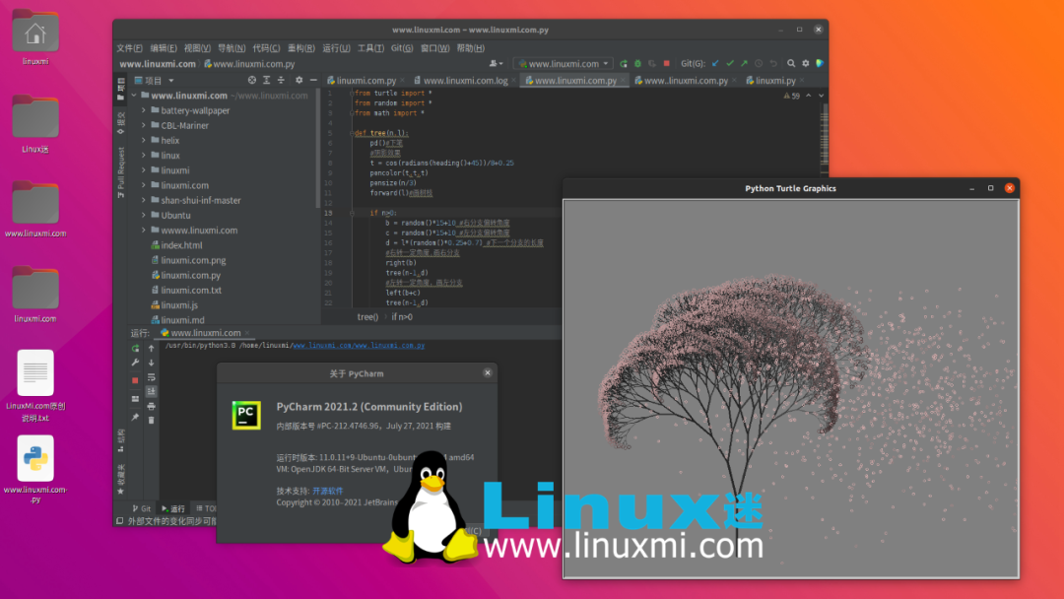Viewport: 1064px width, 599px height.
Task: Collapse the www.linuxmi.com root project node
Action: [x=134, y=95]
